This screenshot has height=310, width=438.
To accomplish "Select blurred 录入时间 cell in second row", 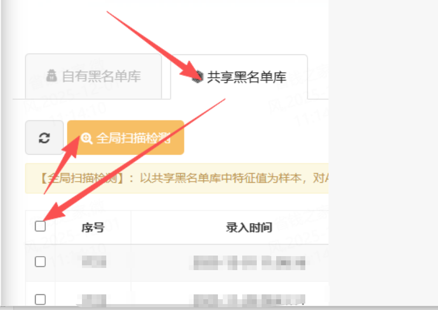I will pos(249,300).
